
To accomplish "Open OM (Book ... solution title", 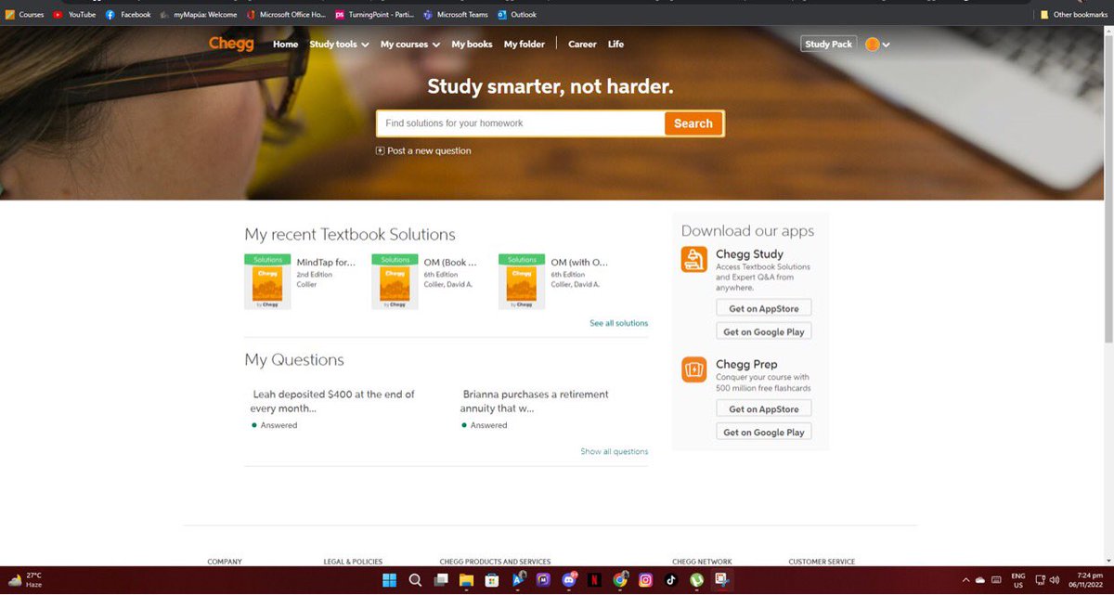I will tap(450, 263).
